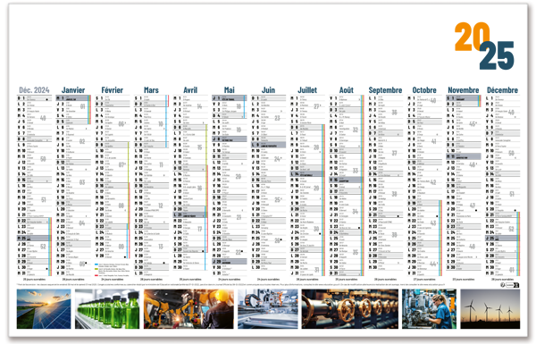Click the female technician in workshop photo
This screenshot has width=536, height=344.
click(x=429, y=309)
